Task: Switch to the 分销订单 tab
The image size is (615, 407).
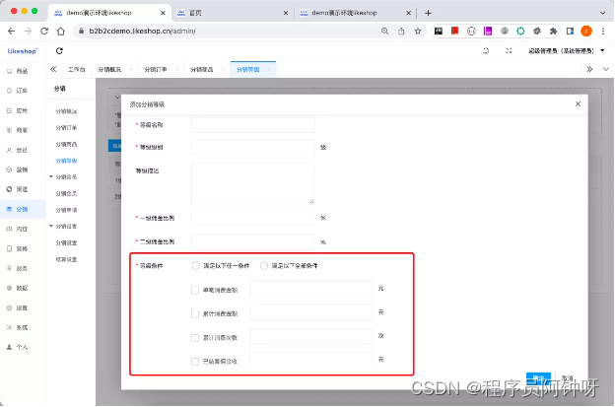Action: [x=156, y=69]
